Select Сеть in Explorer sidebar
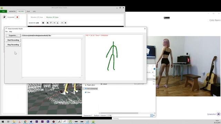 [x=87, y=92]
